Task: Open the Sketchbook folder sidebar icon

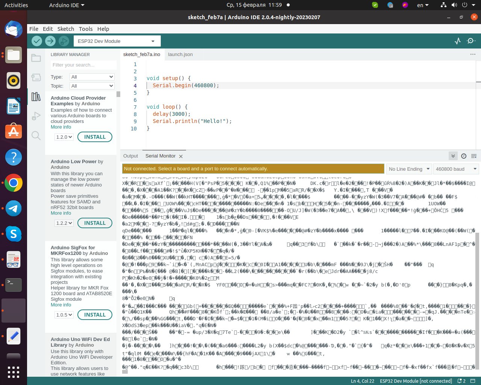Action: [x=36, y=58]
